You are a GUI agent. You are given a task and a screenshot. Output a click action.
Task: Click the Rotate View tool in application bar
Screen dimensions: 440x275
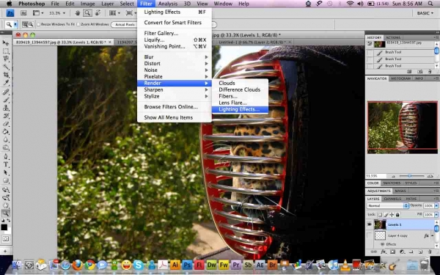coord(98,13)
